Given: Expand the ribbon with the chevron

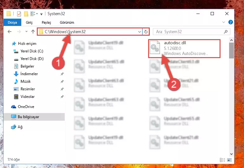Looking at the screenshot, I should (224, 22).
